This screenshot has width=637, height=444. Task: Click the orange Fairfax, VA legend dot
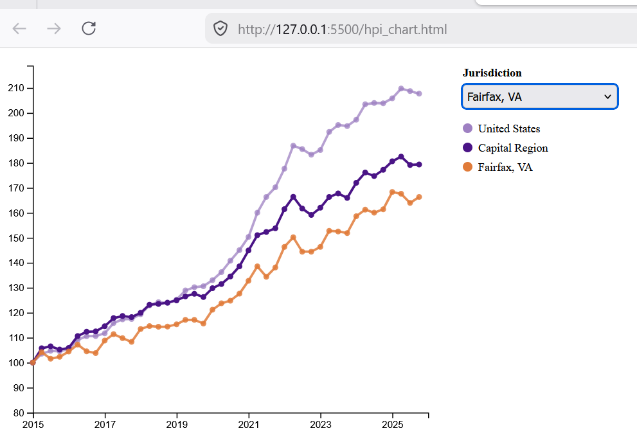468,167
